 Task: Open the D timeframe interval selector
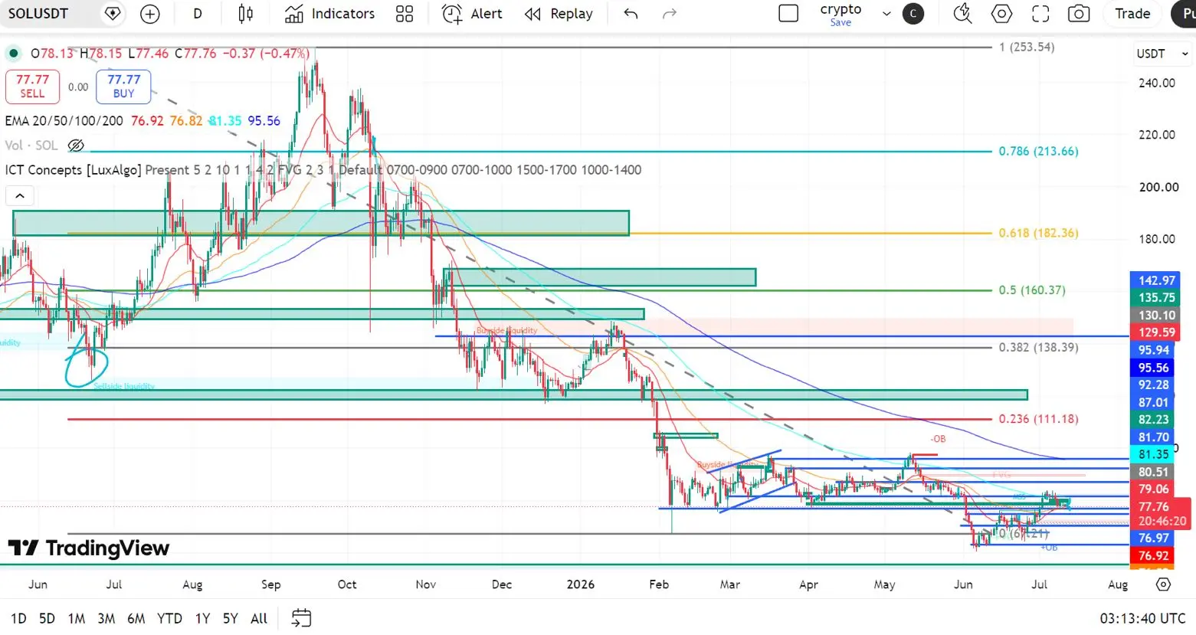pos(198,14)
